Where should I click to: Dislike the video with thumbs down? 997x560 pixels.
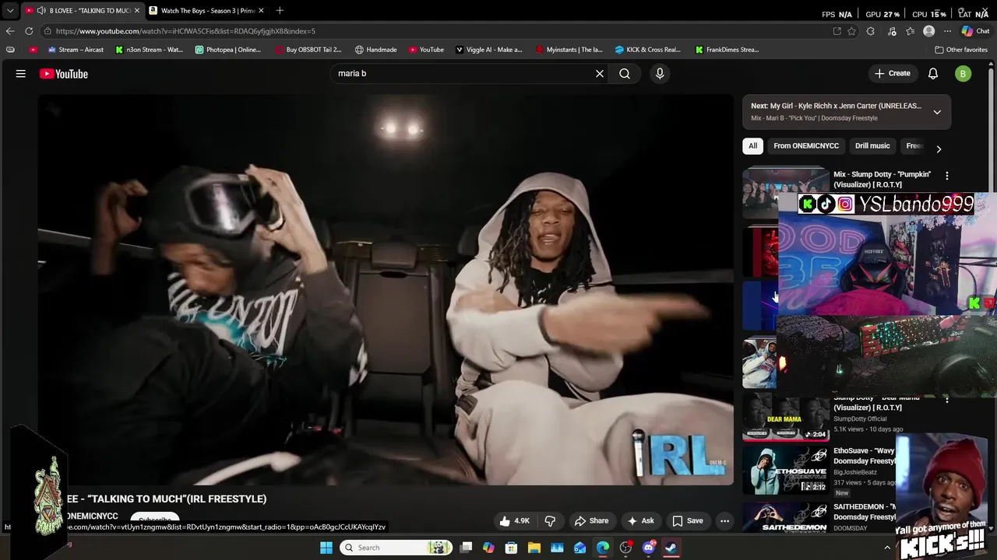(x=550, y=521)
